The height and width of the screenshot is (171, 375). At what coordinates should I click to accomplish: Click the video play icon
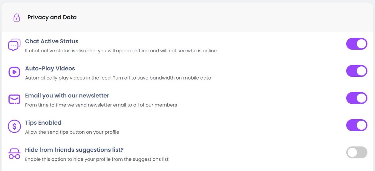pyautogui.click(x=14, y=72)
